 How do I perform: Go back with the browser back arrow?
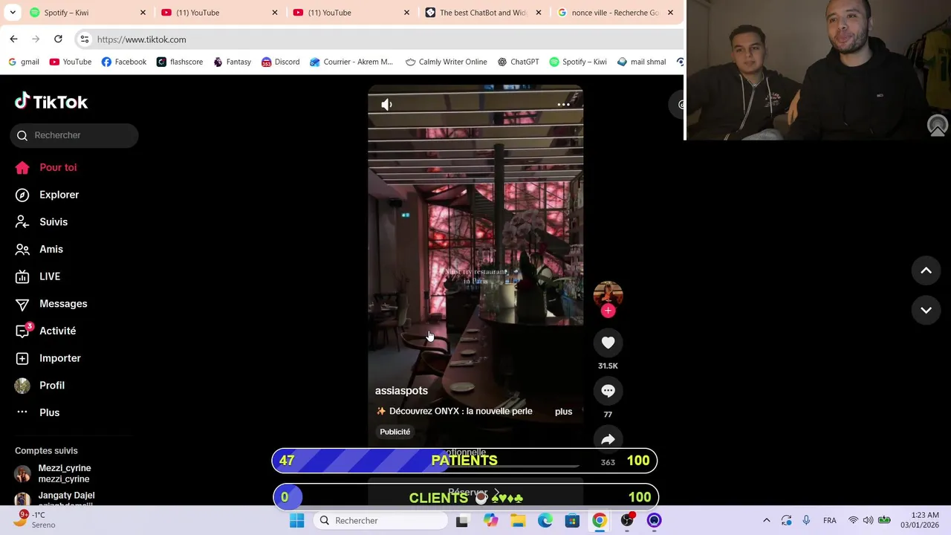coord(13,39)
